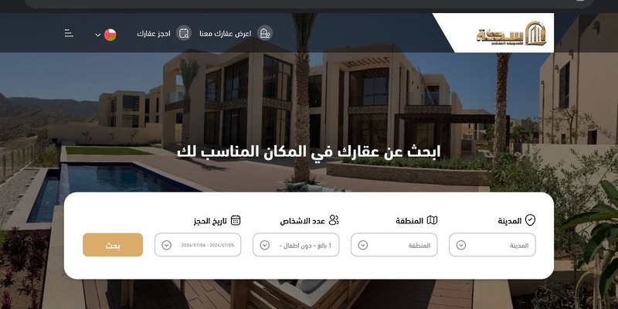Open احجز عقارك link
This screenshot has width=618, height=309.
[x=154, y=33]
